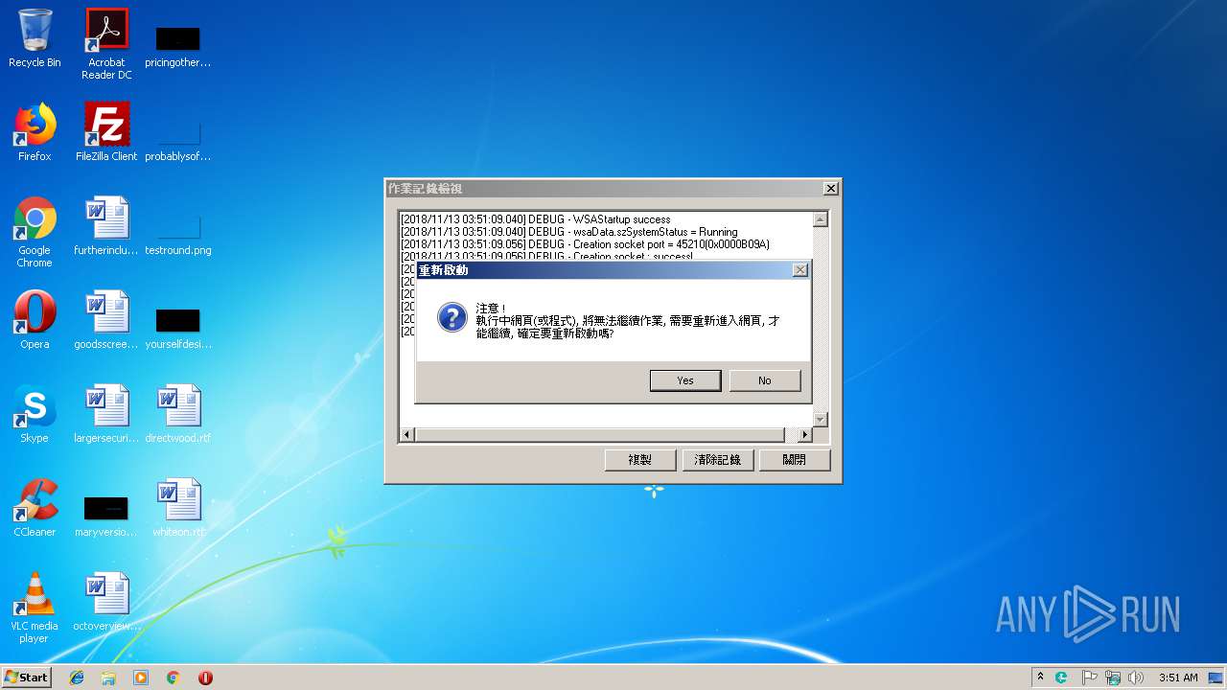Select the 'wsaData.szSystemStatus = Running' log line
Viewport: 1227px width, 690px height.
(569, 232)
